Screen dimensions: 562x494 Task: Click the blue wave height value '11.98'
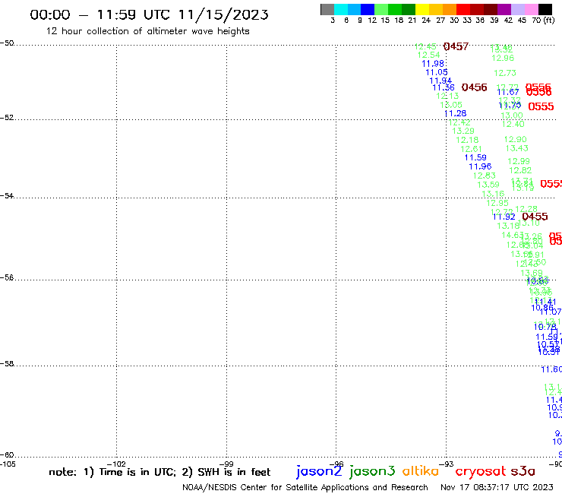pos(433,64)
